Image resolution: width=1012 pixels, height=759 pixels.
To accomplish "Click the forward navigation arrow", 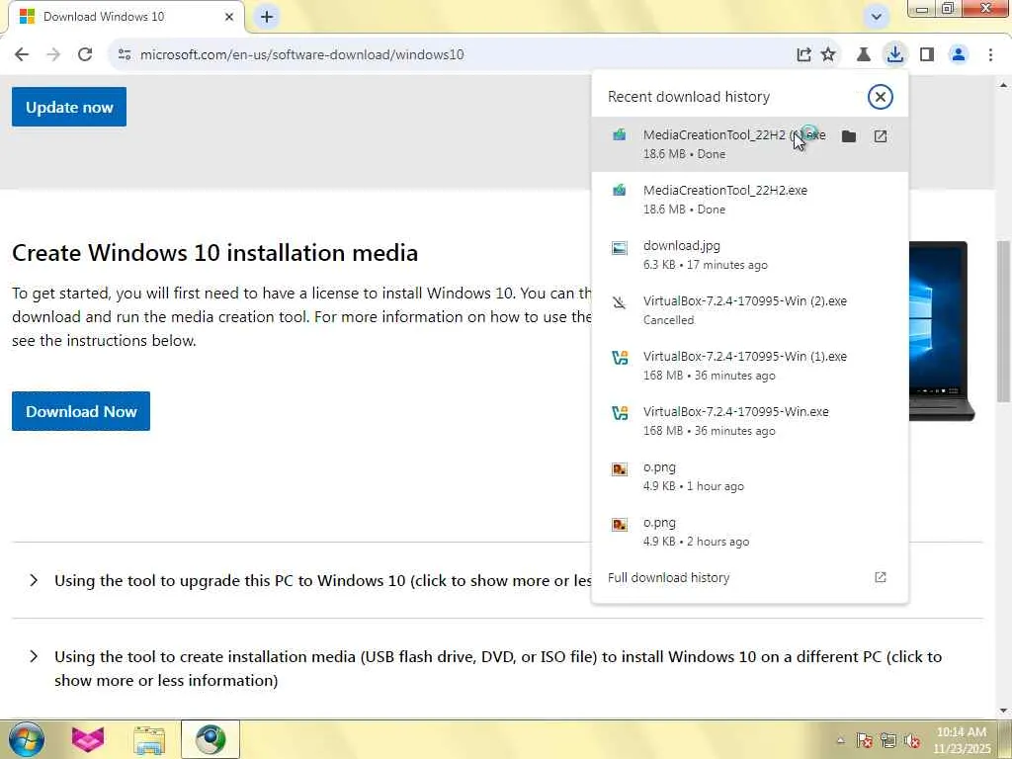I will point(53,54).
